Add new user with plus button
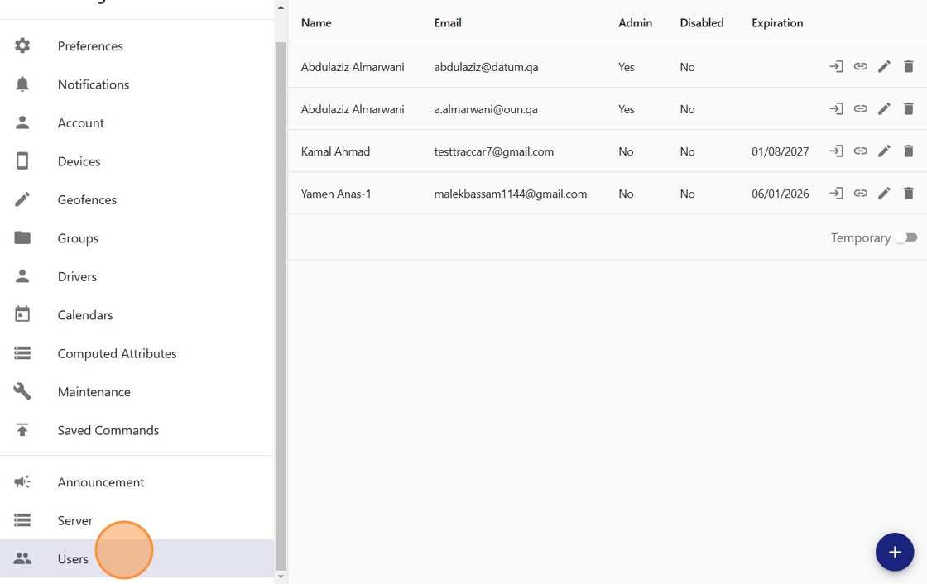This screenshot has width=927, height=584. coord(894,552)
